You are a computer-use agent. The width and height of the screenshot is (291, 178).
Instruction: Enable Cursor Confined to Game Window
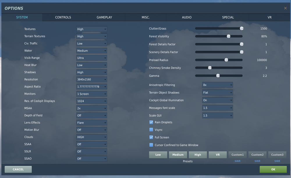tap(151, 145)
